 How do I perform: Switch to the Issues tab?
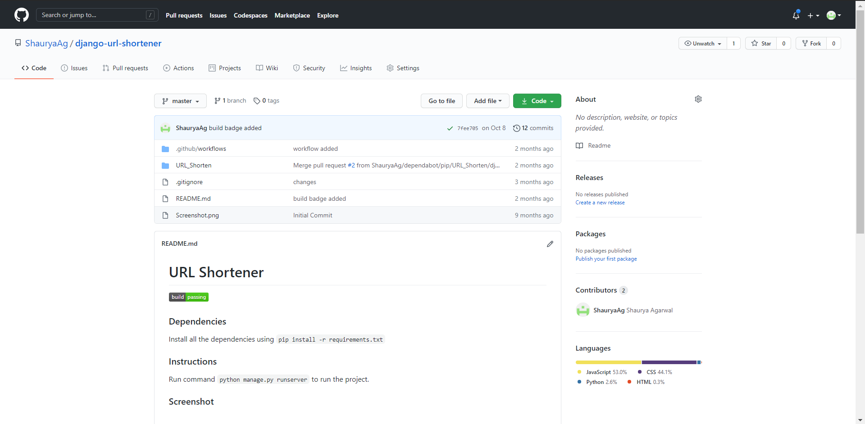74,68
